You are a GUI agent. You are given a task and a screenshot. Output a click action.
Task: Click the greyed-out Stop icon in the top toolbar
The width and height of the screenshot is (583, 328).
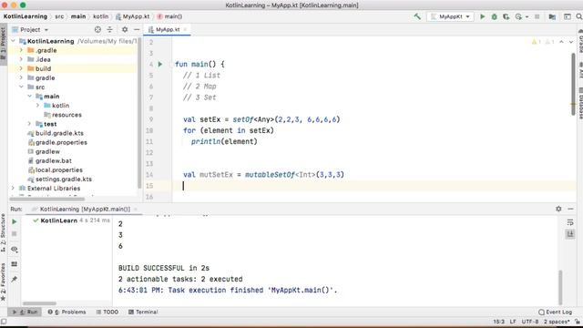[x=537, y=16]
